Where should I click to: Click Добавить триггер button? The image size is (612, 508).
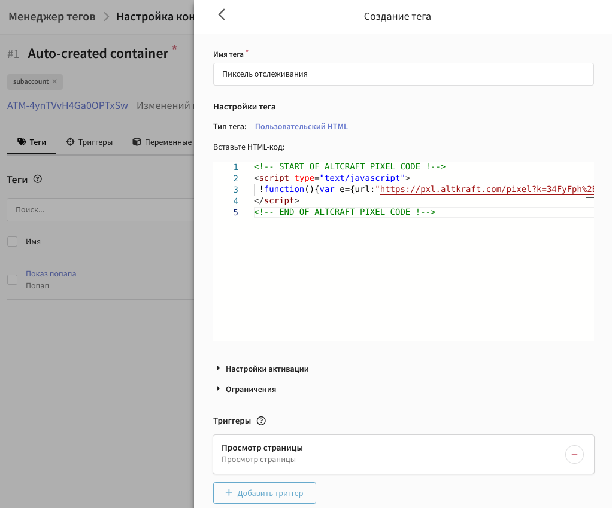[x=265, y=493]
